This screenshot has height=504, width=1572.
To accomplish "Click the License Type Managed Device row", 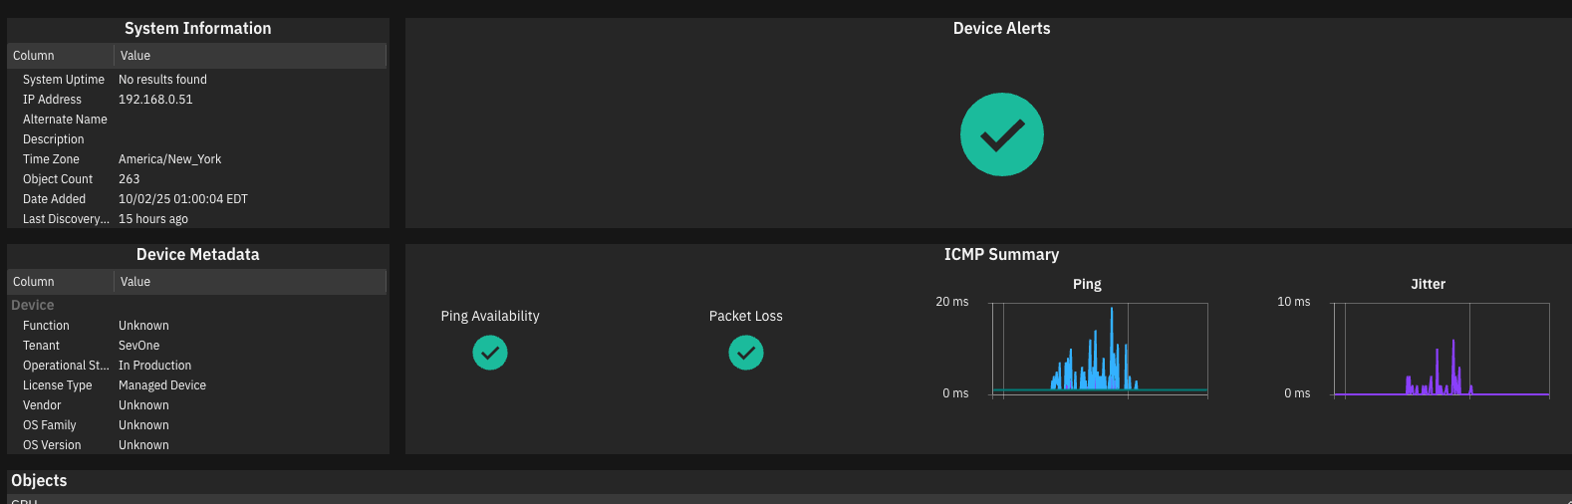I will click(x=161, y=385).
